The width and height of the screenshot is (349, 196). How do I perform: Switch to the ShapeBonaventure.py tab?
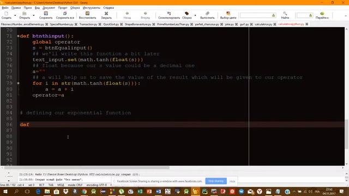[x=138, y=24]
